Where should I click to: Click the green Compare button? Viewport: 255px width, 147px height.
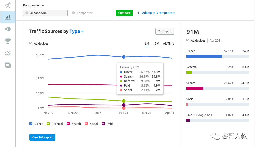(124, 13)
